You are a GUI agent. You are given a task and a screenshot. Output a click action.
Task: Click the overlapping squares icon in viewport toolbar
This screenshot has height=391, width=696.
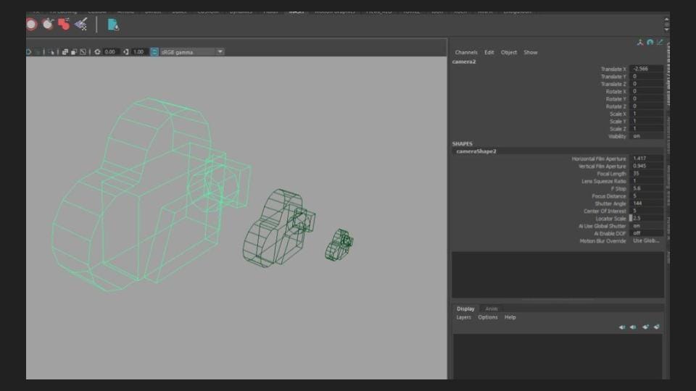[x=65, y=52]
